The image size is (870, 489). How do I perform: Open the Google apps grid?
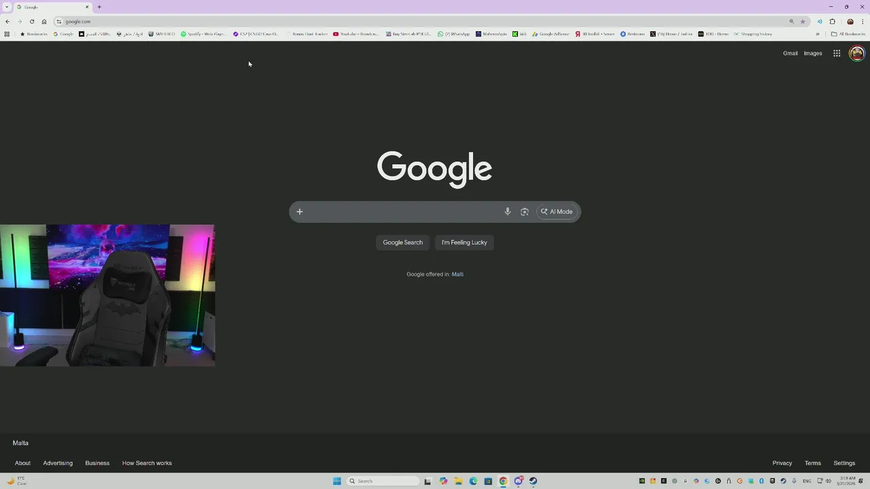click(837, 53)
